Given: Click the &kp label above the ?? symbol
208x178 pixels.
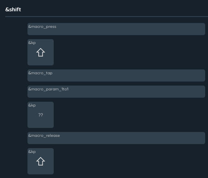Looking at the screenshot, I should pos(32,105).
